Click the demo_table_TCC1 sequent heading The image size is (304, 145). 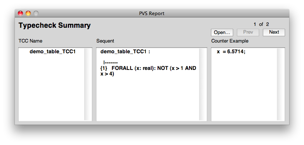point(125,52)
